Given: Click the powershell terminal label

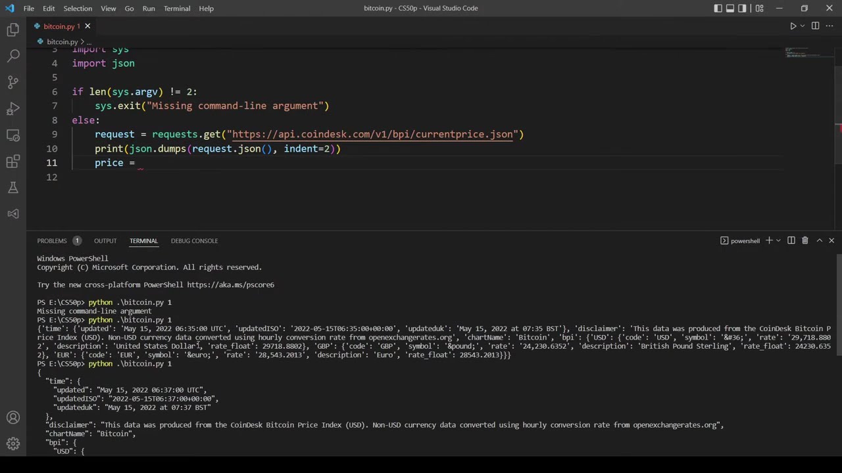Looking at the screenshot, I should tap(740, 240).
